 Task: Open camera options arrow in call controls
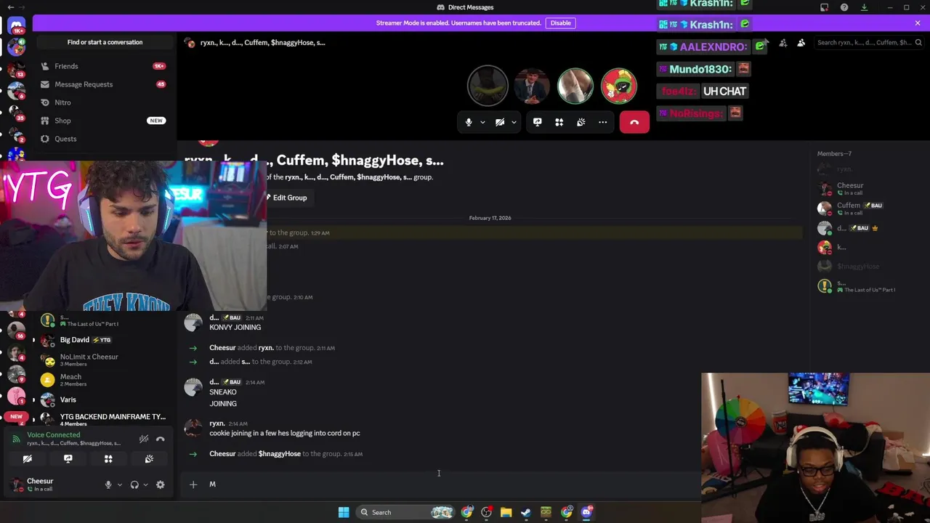(x=514, y=122)
